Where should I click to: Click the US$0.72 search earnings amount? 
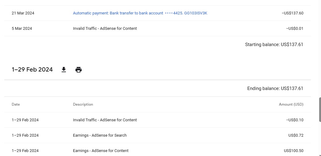pos(296,135)
